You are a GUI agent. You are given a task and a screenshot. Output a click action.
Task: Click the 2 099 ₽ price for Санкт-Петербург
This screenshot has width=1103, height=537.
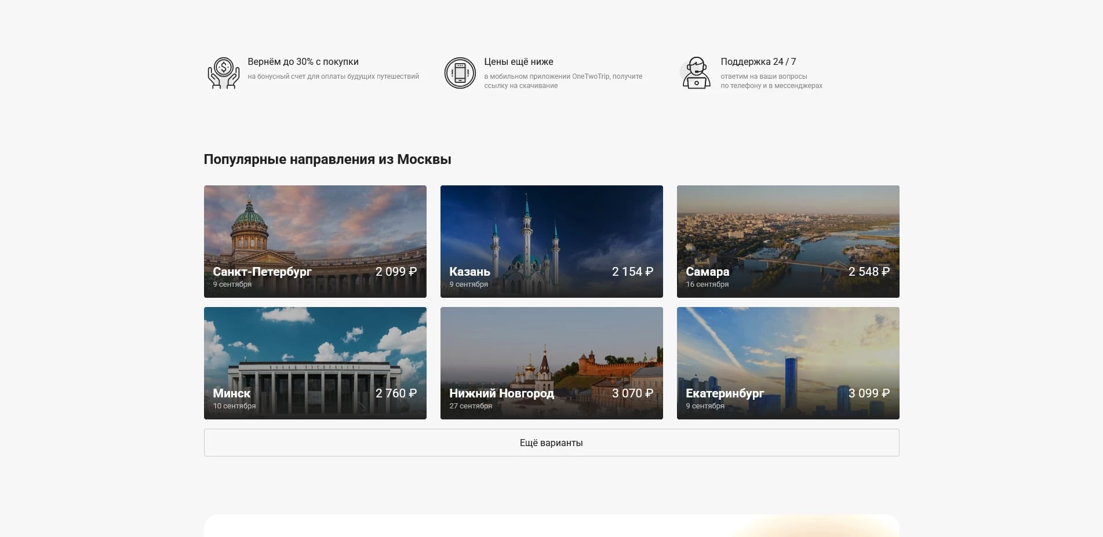396,272
